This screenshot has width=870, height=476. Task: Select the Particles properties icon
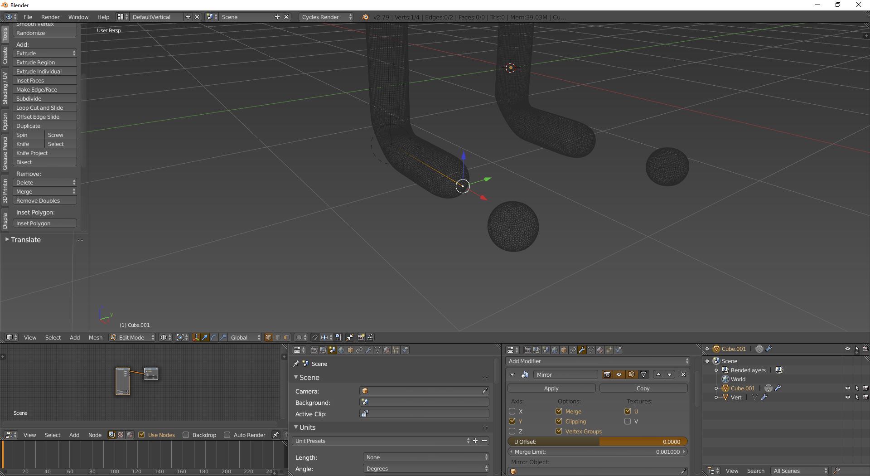click(x=609, y=350)
